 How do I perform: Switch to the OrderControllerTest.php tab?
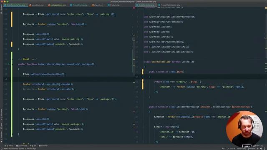tap(16, 5)
